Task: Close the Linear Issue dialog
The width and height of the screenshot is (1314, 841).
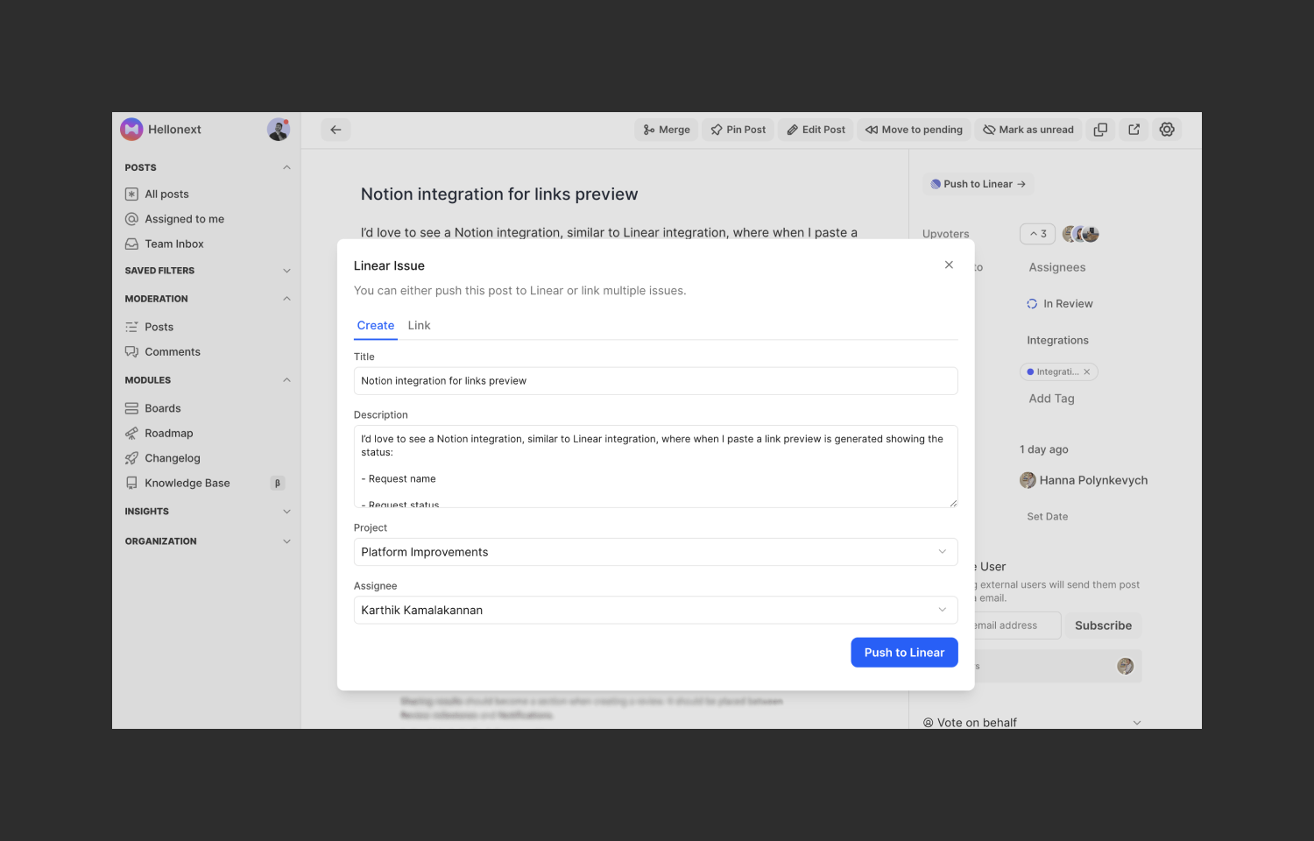Action: [x=949, y=265]
